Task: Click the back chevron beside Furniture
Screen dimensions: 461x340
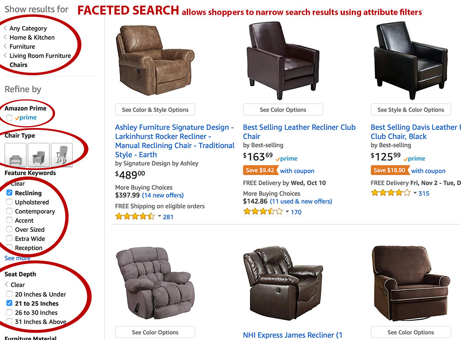Action: coord(4,47)
